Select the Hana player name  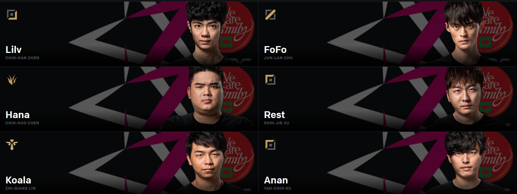pyautogui.click(x=18, y=115)
